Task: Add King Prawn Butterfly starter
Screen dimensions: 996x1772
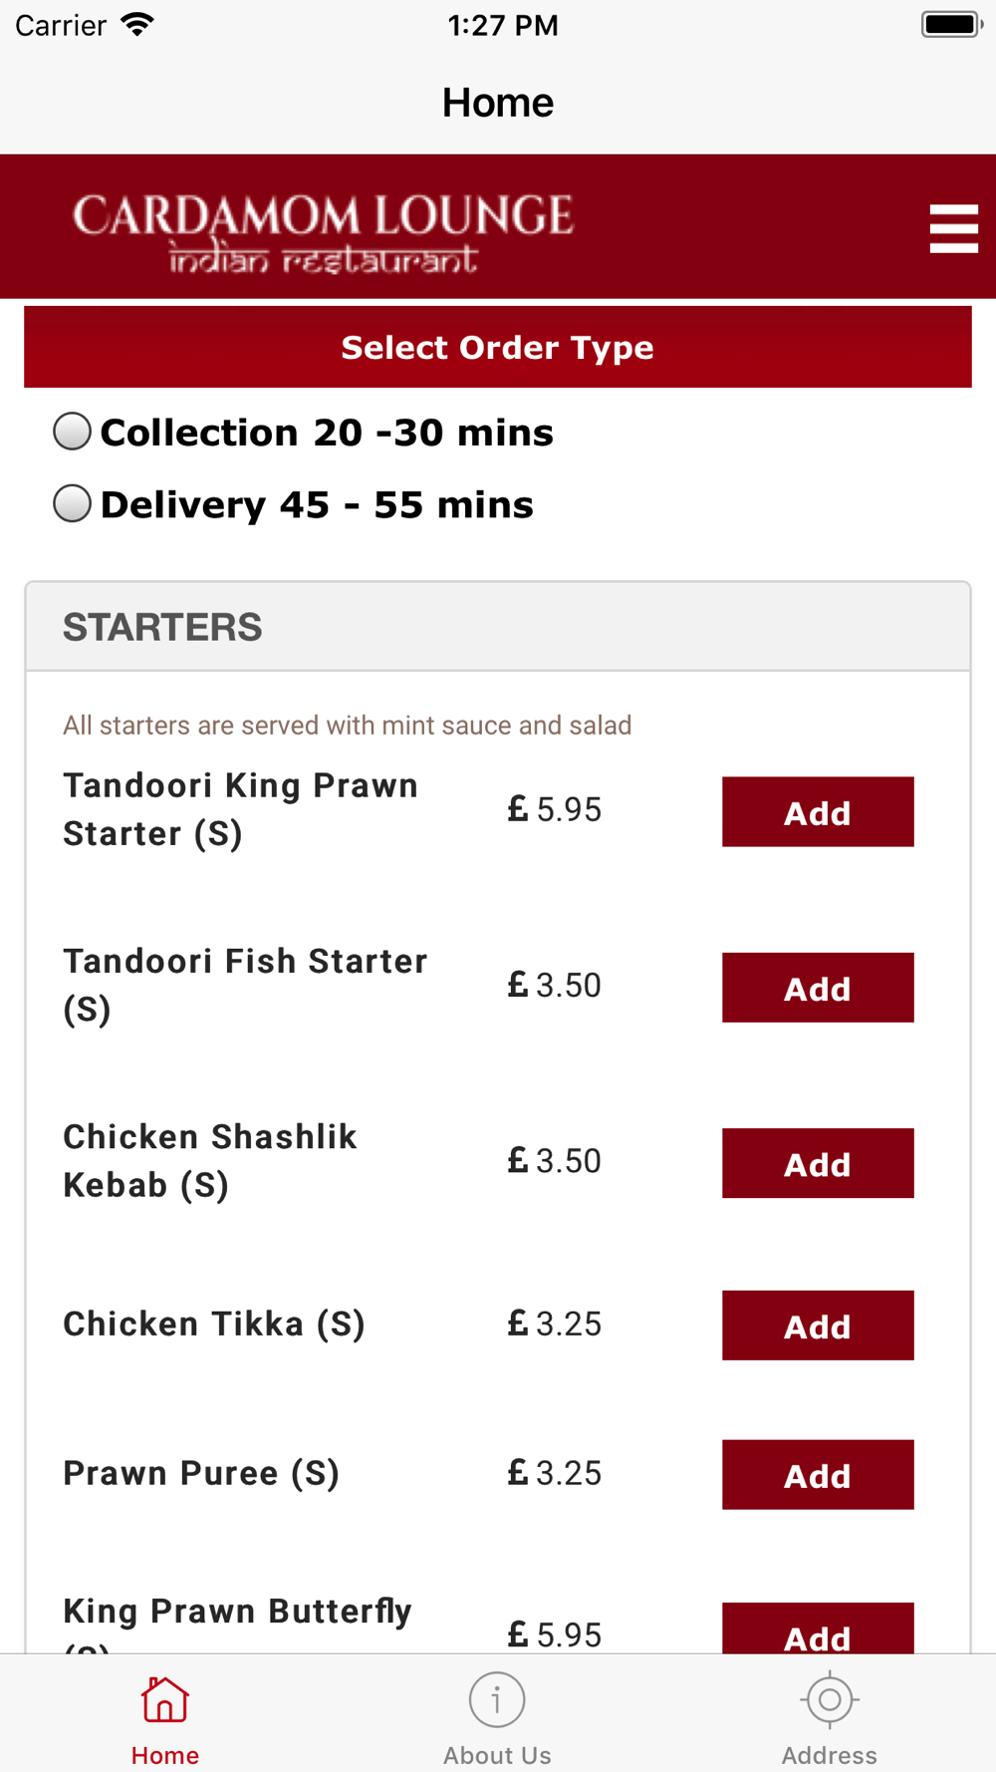Action: pos(818,1628)
